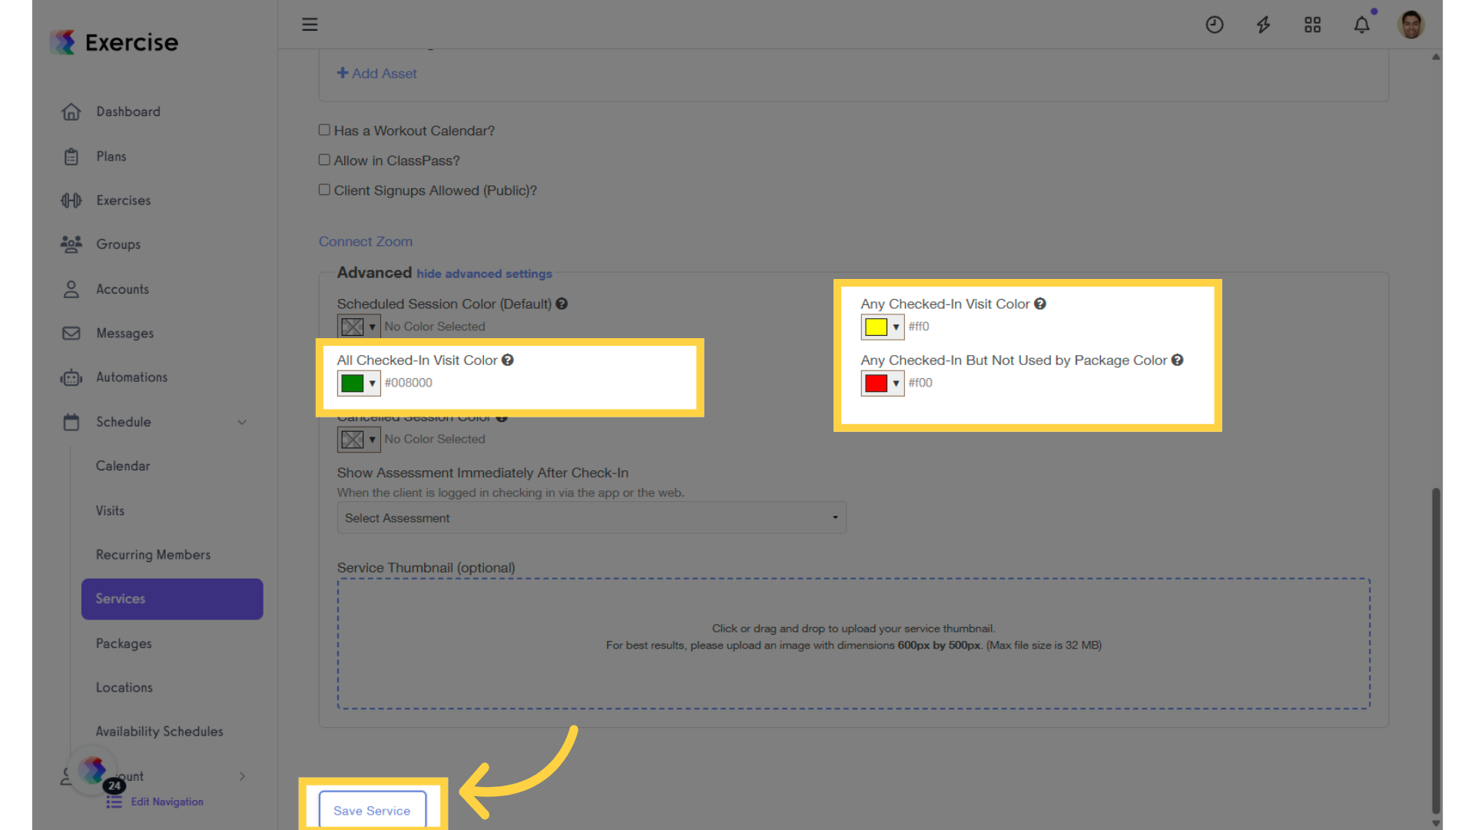Open Automations in sidebar
The width and height of the screenshot is (1475, 830).
131,377
